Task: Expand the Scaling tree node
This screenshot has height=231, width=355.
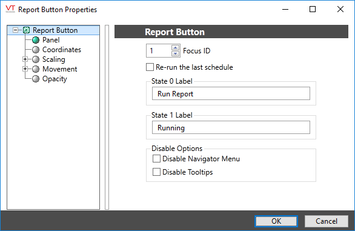Action: 25,59
